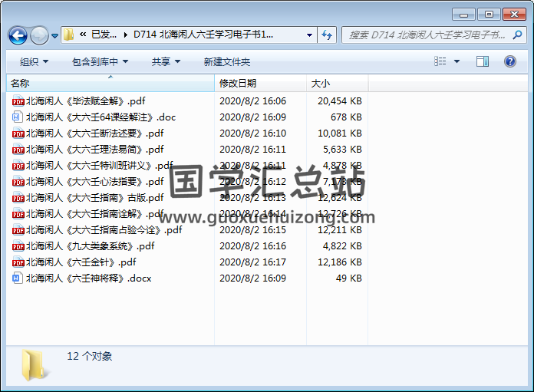
Task: Expand the address bar history dropdown
Action: [309, 35]
